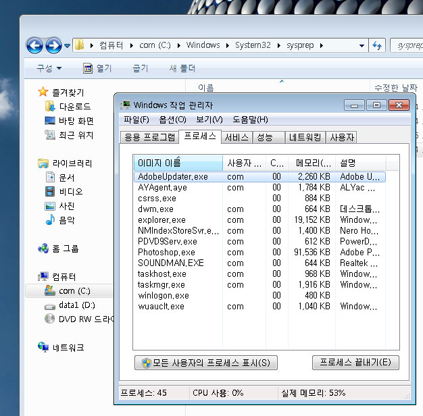The height and width of the screenshot is (416, 423).
Task: Expand the address bar history dropdown
Action: 362,46
